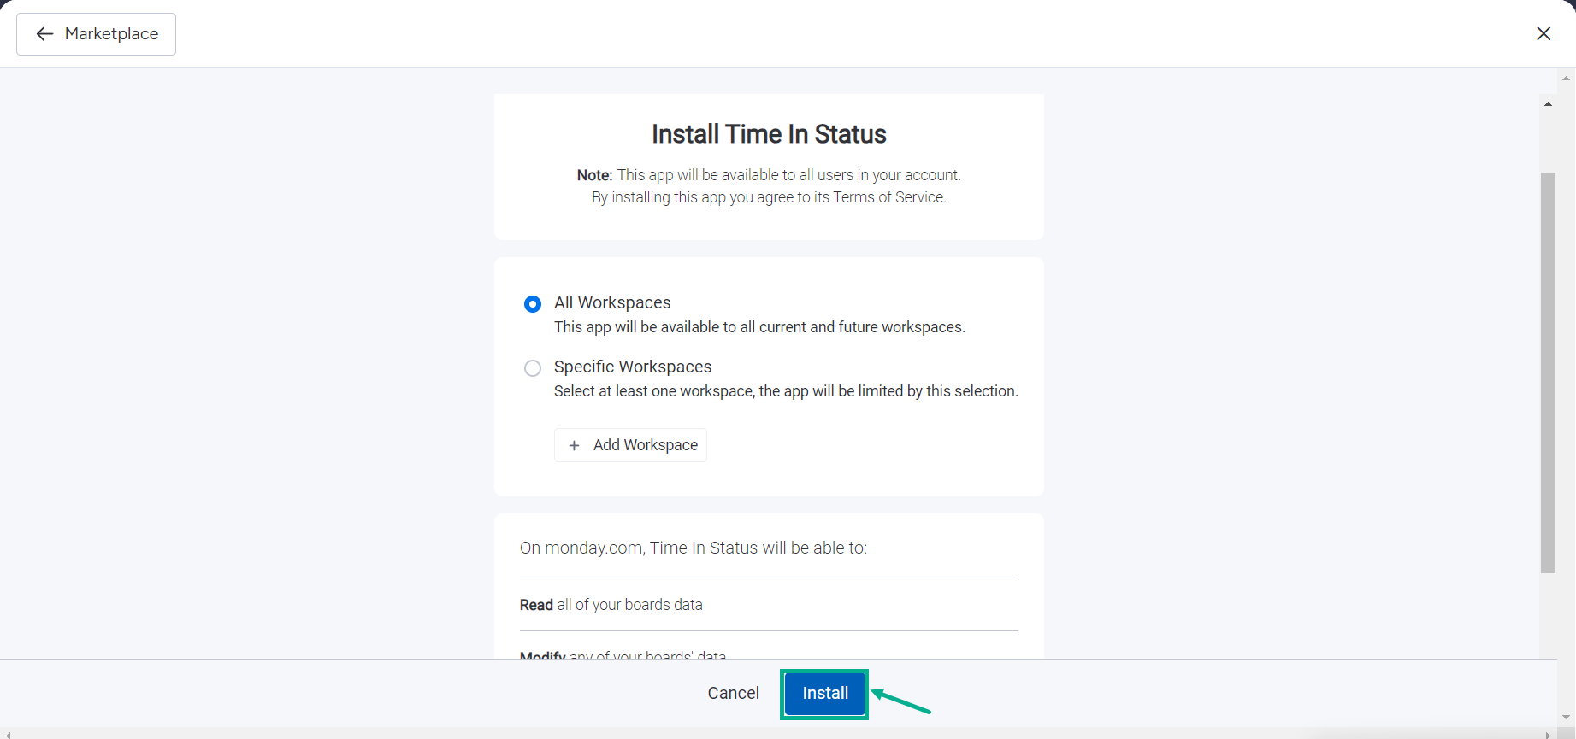Click 'Read all of your boards data' text
The width and height of the screenshot is (1576, 739).
pos(611,605)
